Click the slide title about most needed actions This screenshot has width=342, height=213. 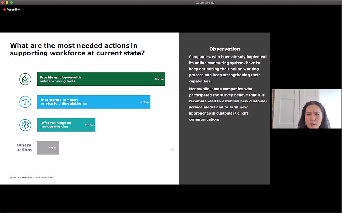(77, 49)
